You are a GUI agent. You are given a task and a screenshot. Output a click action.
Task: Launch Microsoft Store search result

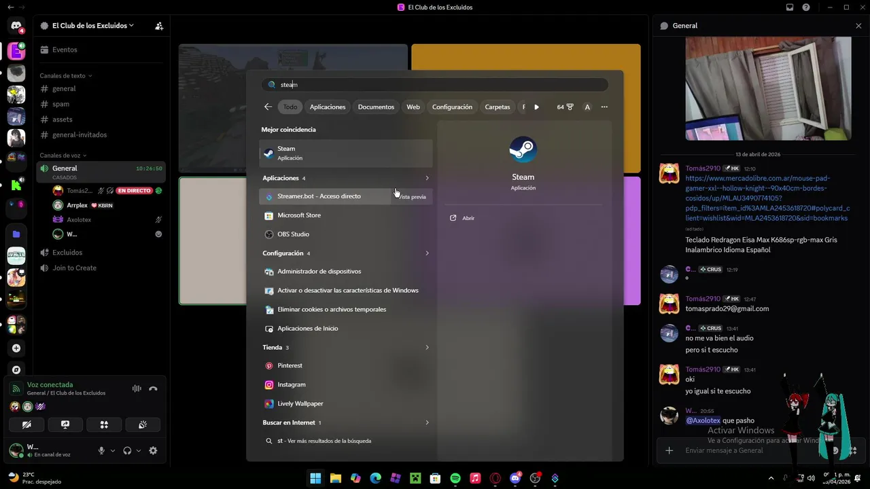[x=346, y=215]
